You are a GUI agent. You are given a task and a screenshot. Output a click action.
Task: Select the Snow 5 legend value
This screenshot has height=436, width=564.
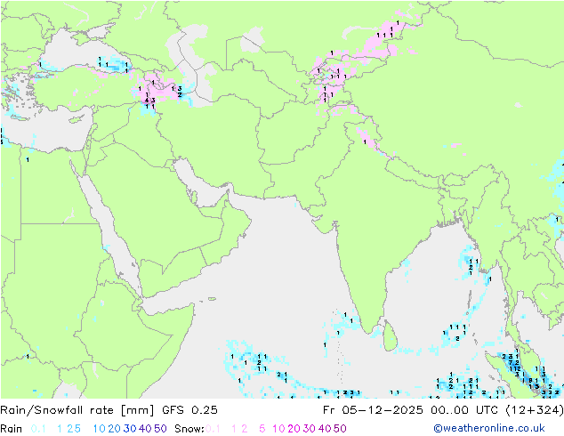[262, 429]
